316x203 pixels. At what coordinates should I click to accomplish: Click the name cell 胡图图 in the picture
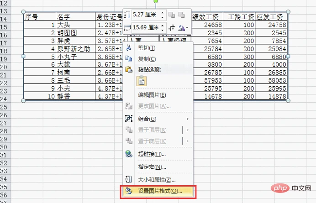click(x=67, y=33)
